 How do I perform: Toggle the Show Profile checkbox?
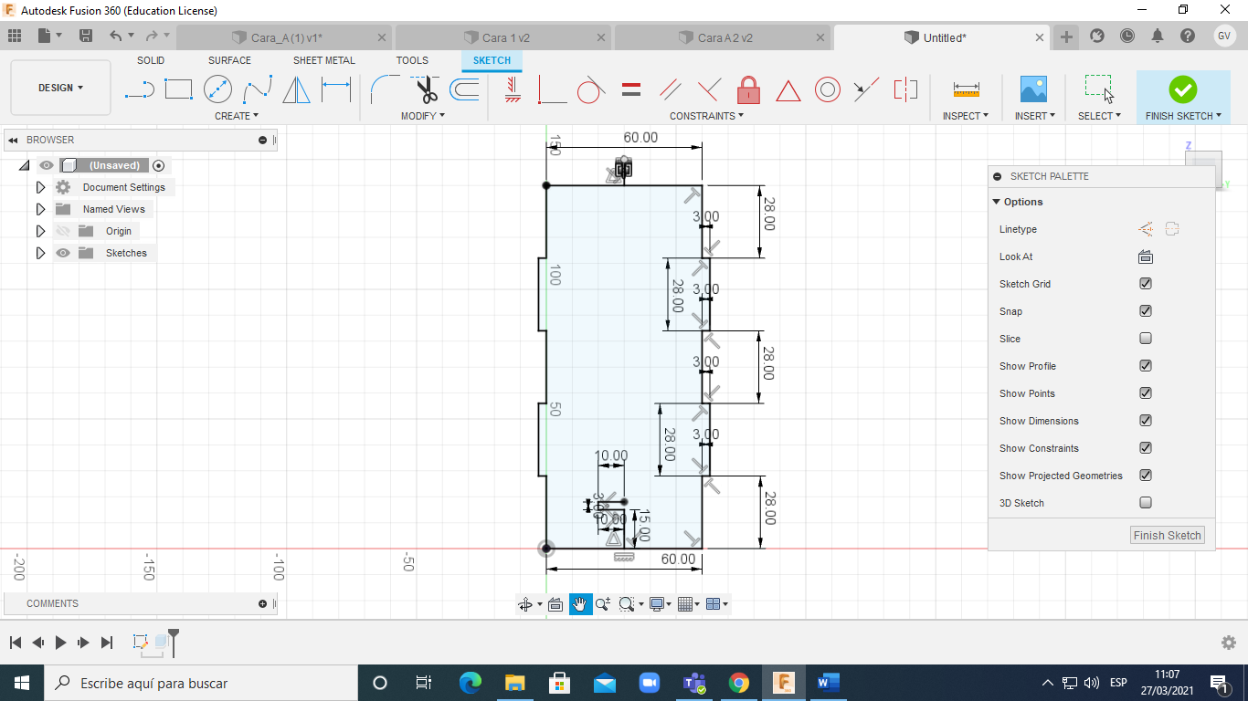1146,366
